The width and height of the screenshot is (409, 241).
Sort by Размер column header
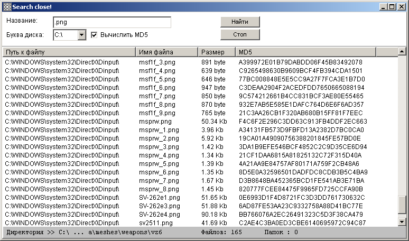pyautogui.click(x=217, y=52)
